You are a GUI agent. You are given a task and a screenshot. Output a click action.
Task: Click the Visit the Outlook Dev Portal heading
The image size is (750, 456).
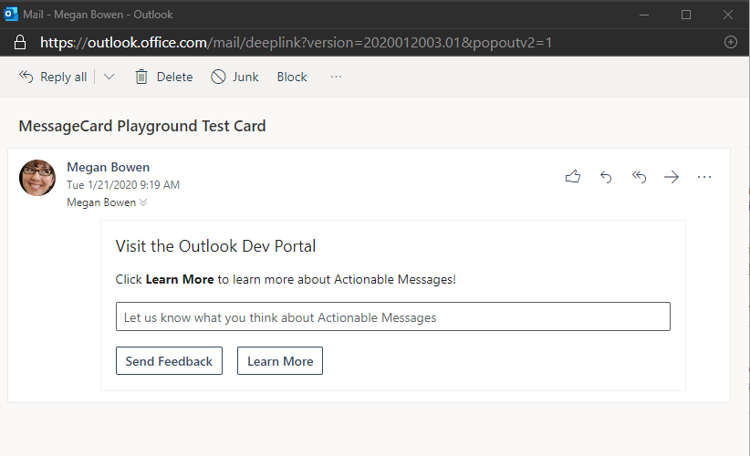pyautogui.click(x=215, y=246)
